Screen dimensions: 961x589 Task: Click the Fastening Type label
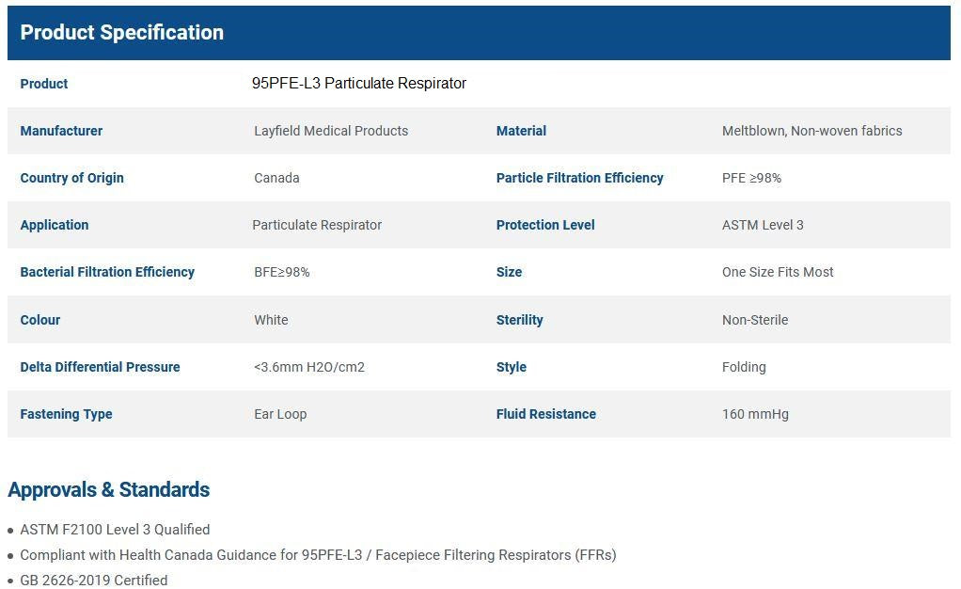pyautogui.click(x=66, y=414)
